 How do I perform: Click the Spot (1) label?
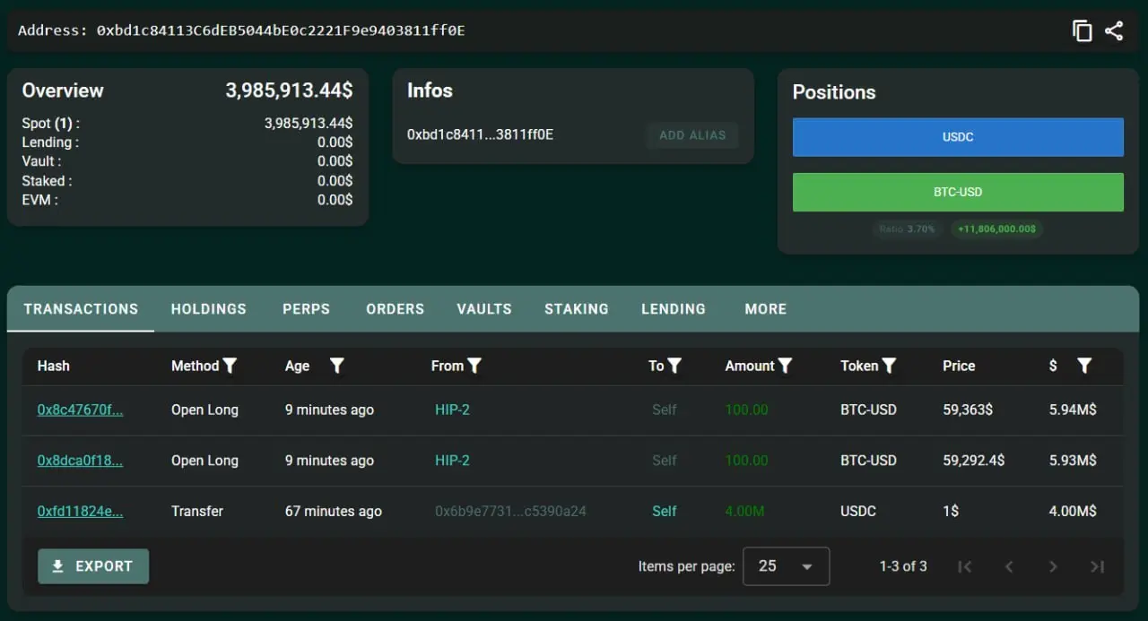(50, 124)
